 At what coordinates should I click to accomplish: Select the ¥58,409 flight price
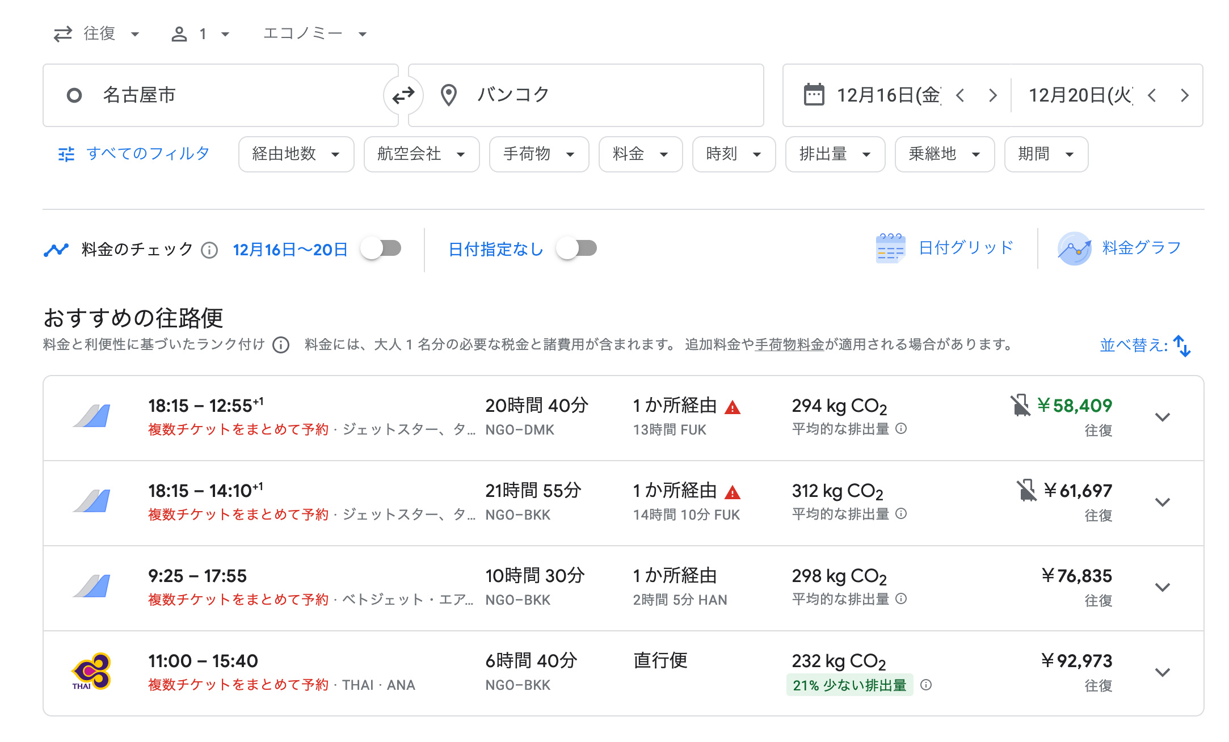[x=1075, y=406]
